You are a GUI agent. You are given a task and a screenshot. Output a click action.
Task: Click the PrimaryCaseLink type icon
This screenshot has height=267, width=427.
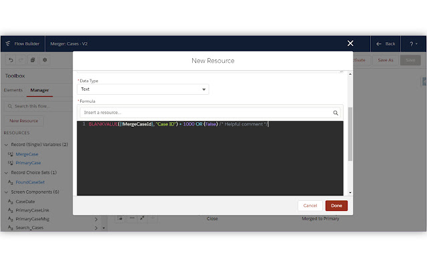point(11,210)
